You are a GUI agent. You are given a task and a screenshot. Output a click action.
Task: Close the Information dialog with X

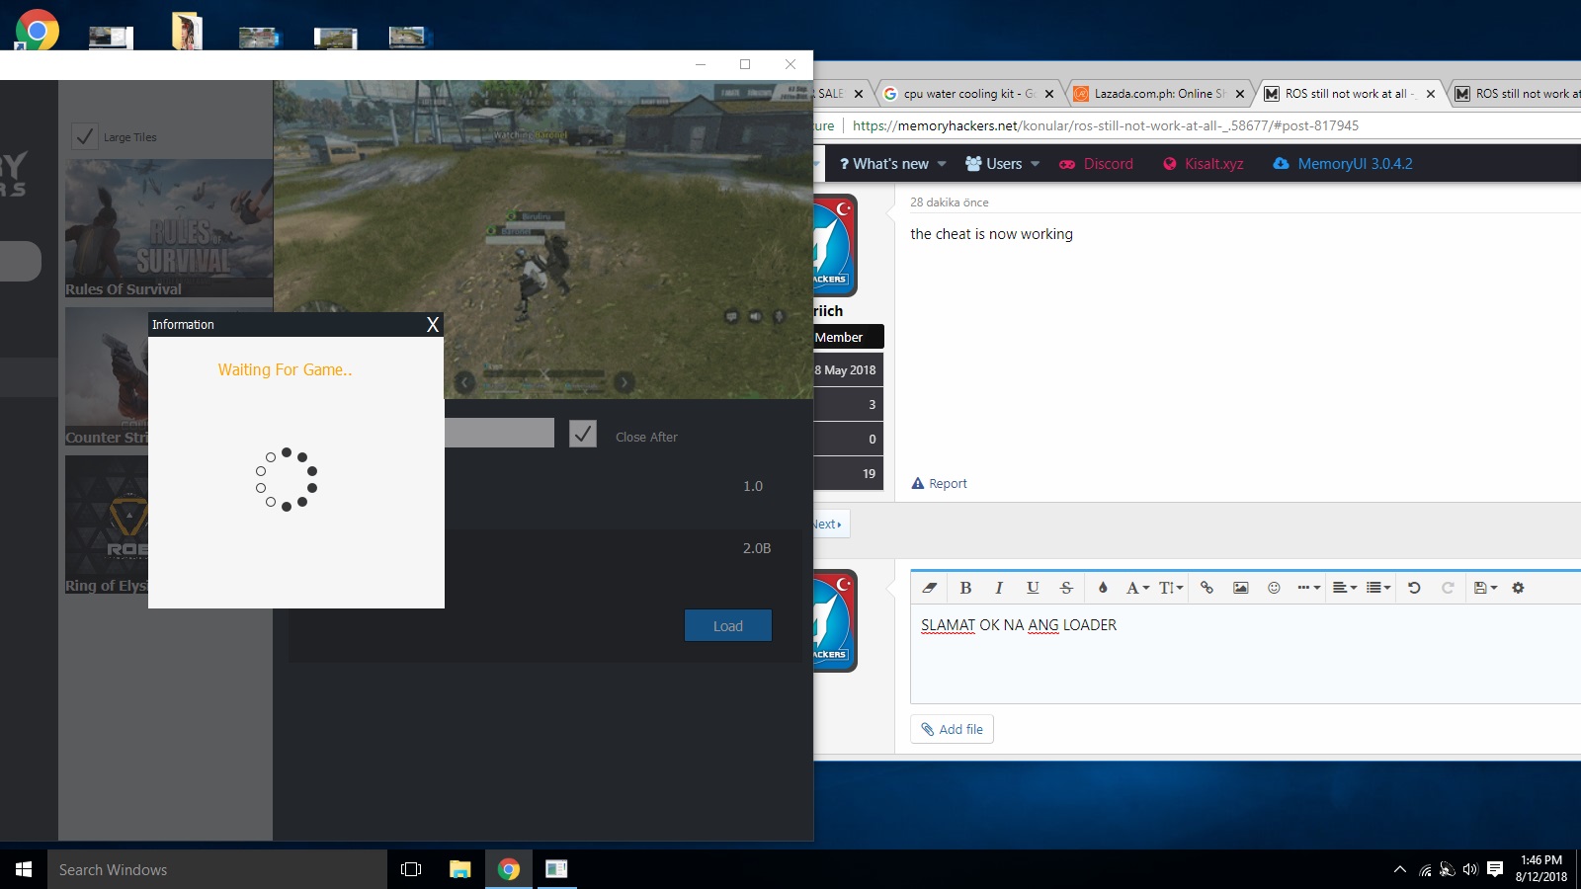pos(432,325)
